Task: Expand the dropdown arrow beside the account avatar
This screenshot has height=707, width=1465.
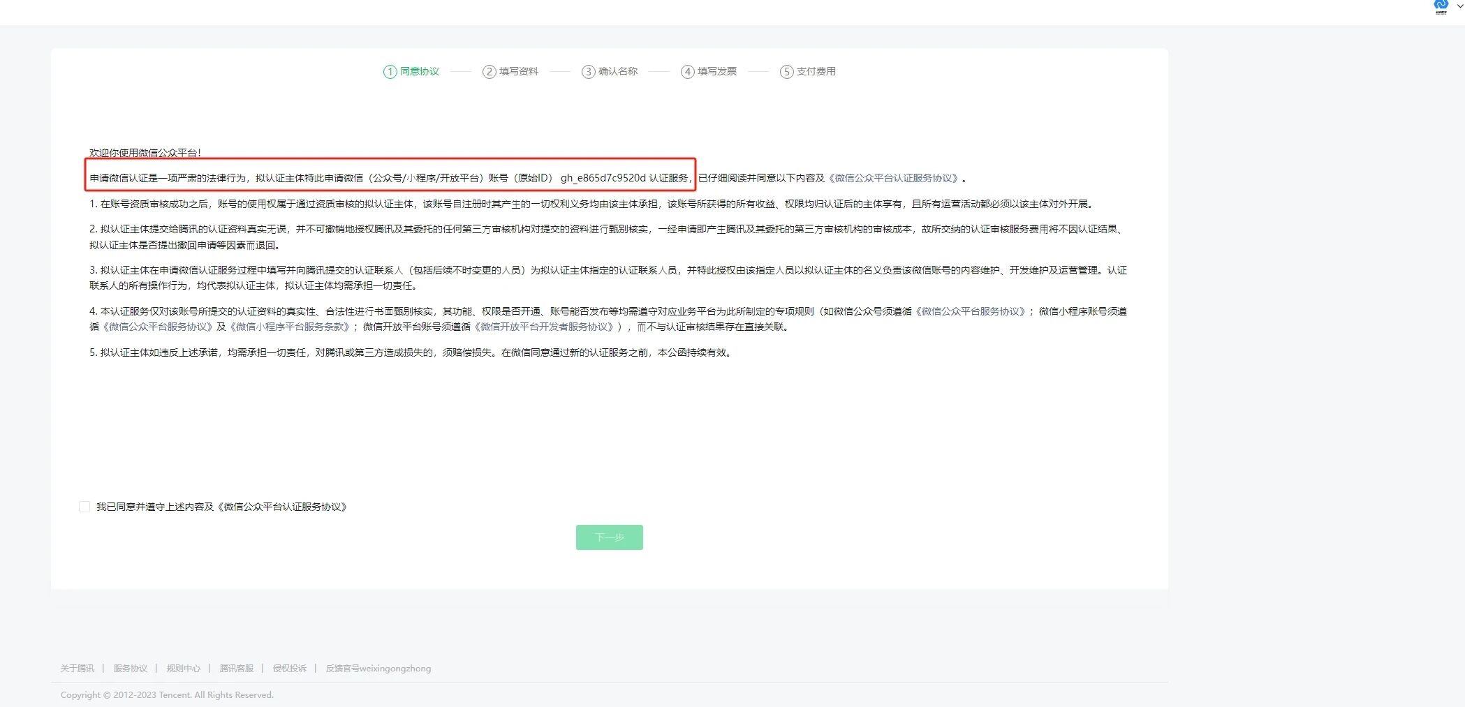Action: pyautogui.click(x=1459, y=6)
